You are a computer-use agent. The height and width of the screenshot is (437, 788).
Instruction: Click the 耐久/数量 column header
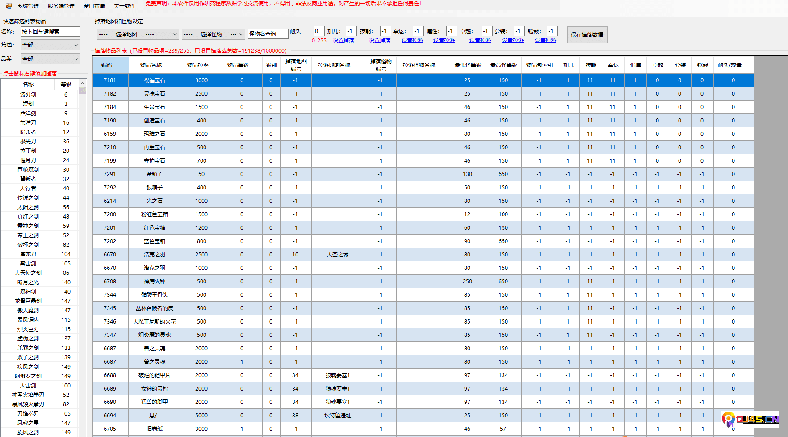(x=734, y=65)
